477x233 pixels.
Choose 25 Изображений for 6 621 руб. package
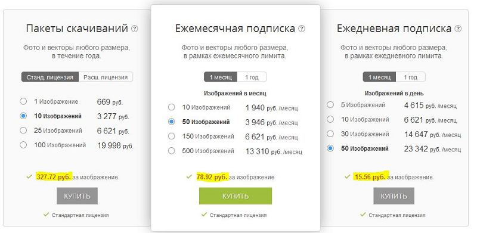pyautogui.click(x=23, y=131)
